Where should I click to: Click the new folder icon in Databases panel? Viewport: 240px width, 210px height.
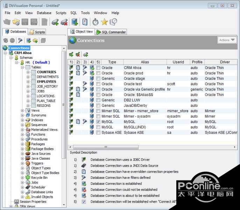pyautogui.click(x=35, y=41)
